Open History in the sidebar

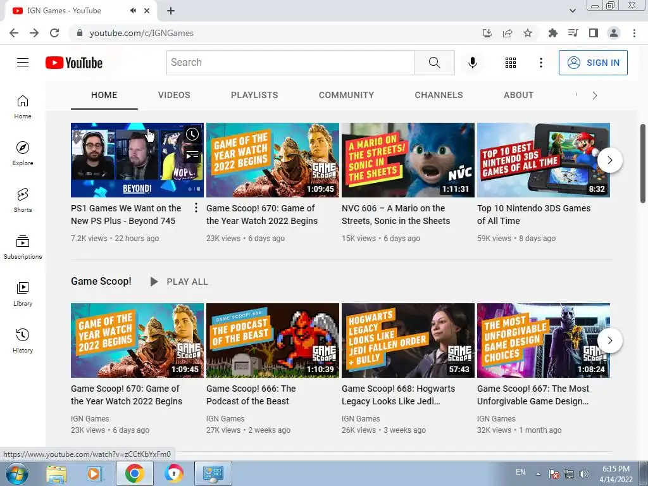[x=23, y=340]
